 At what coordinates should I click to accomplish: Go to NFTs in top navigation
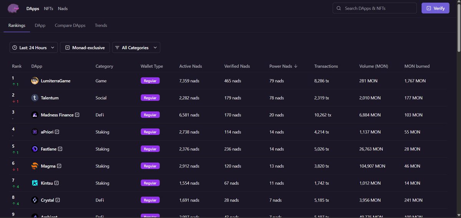point(48,8)
